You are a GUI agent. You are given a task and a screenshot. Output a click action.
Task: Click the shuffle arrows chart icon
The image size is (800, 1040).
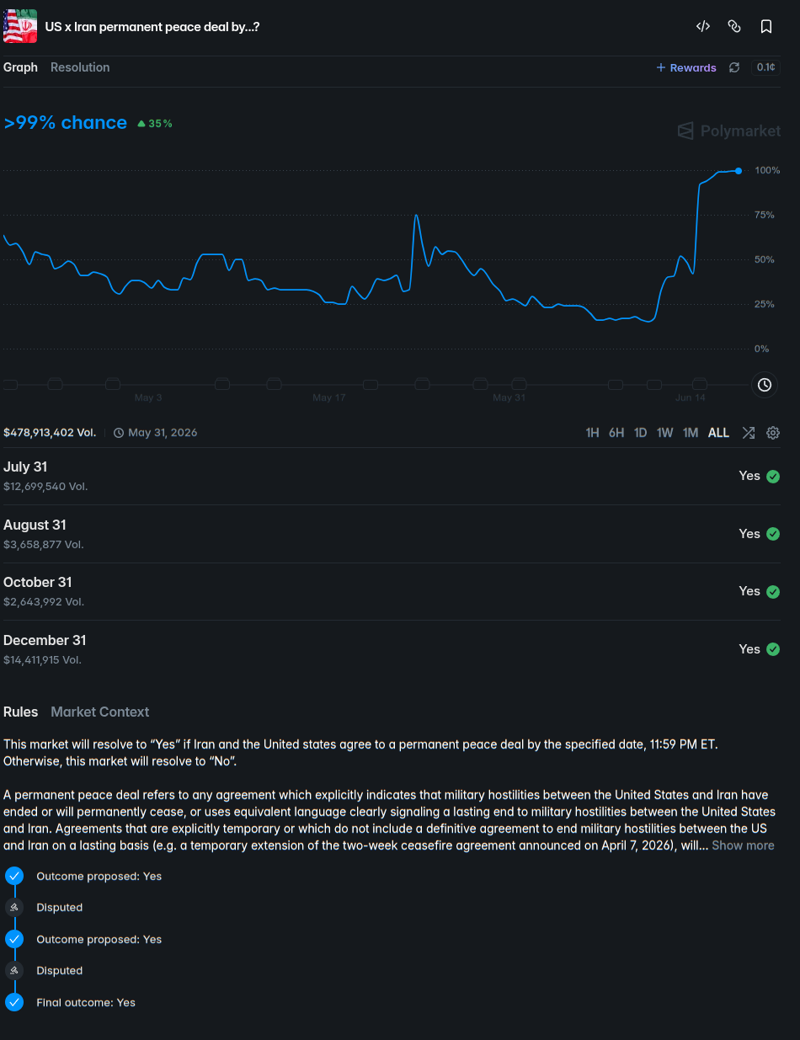[748, 433]
